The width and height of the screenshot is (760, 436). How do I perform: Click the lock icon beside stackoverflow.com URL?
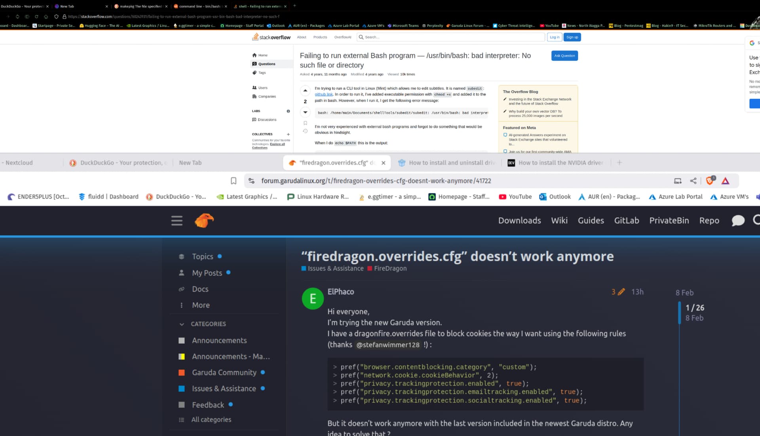point(64,17)
